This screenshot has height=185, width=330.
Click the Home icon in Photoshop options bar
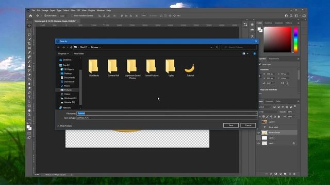tap(30, 16)
